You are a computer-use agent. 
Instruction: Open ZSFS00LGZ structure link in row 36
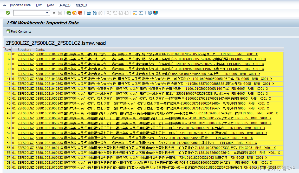(26, 54)
